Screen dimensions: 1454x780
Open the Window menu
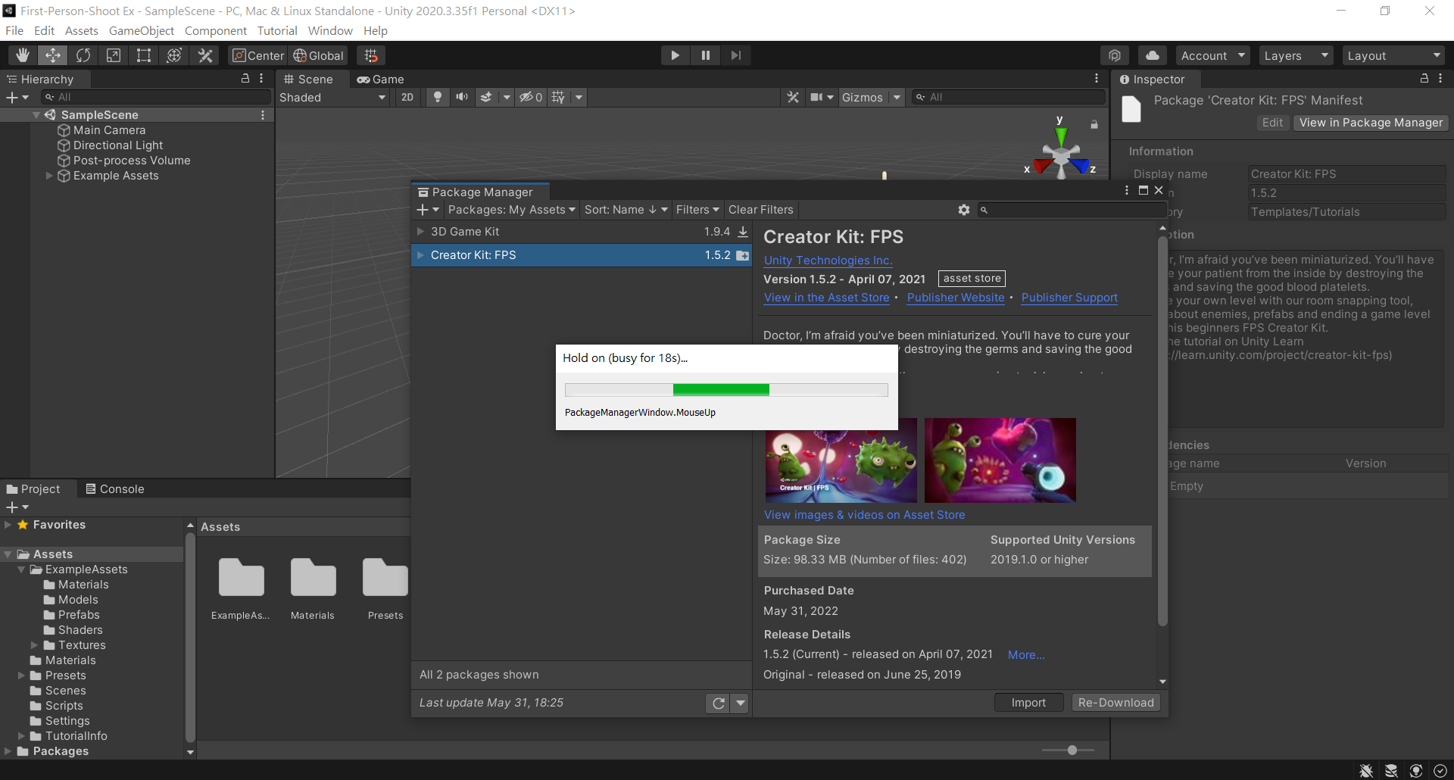click(x=330, y=30)
